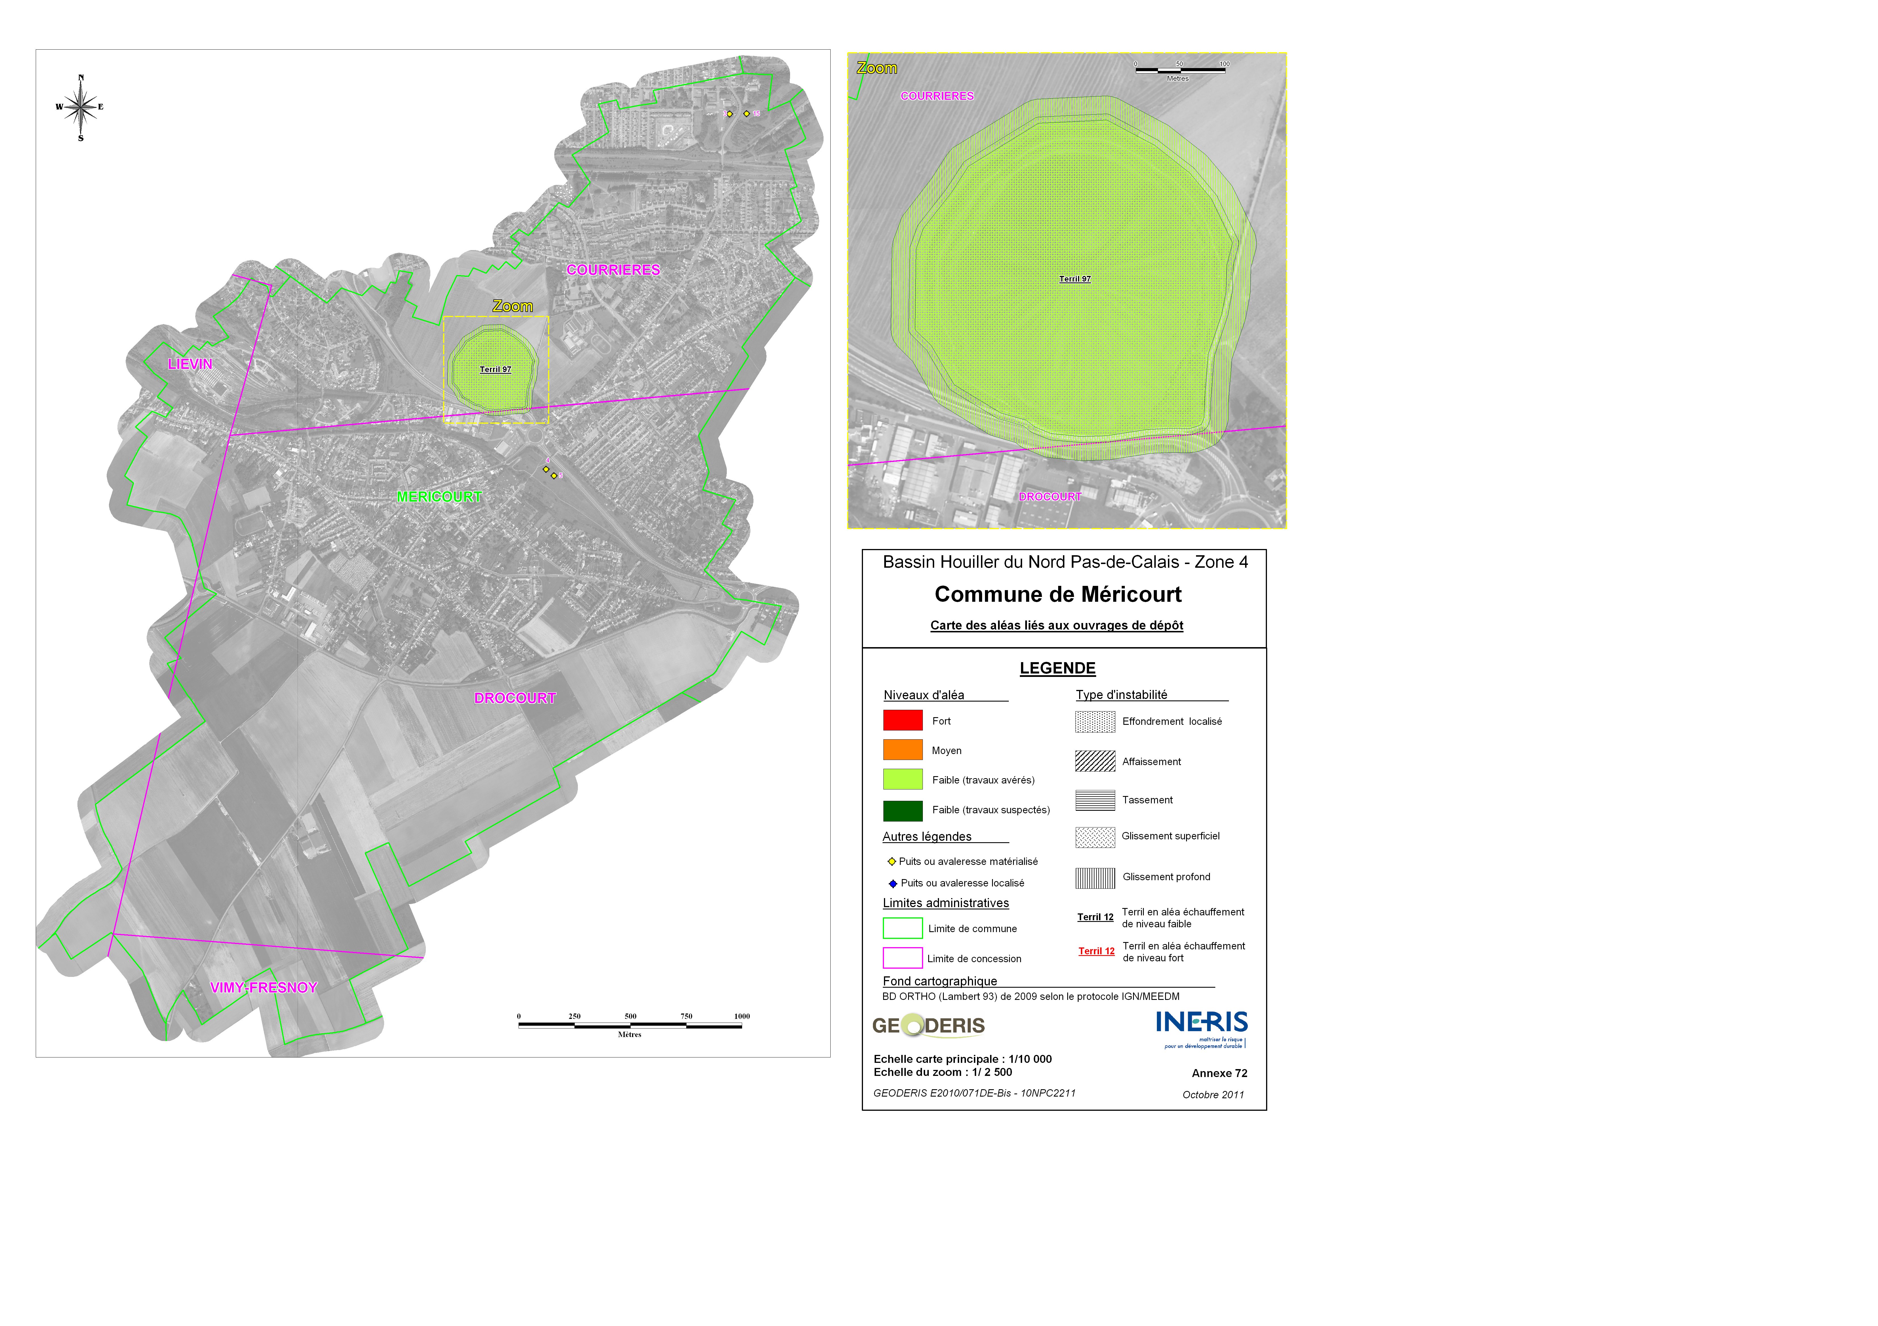Select the Glissement profond vertical lines swatch

[1095, 878]
